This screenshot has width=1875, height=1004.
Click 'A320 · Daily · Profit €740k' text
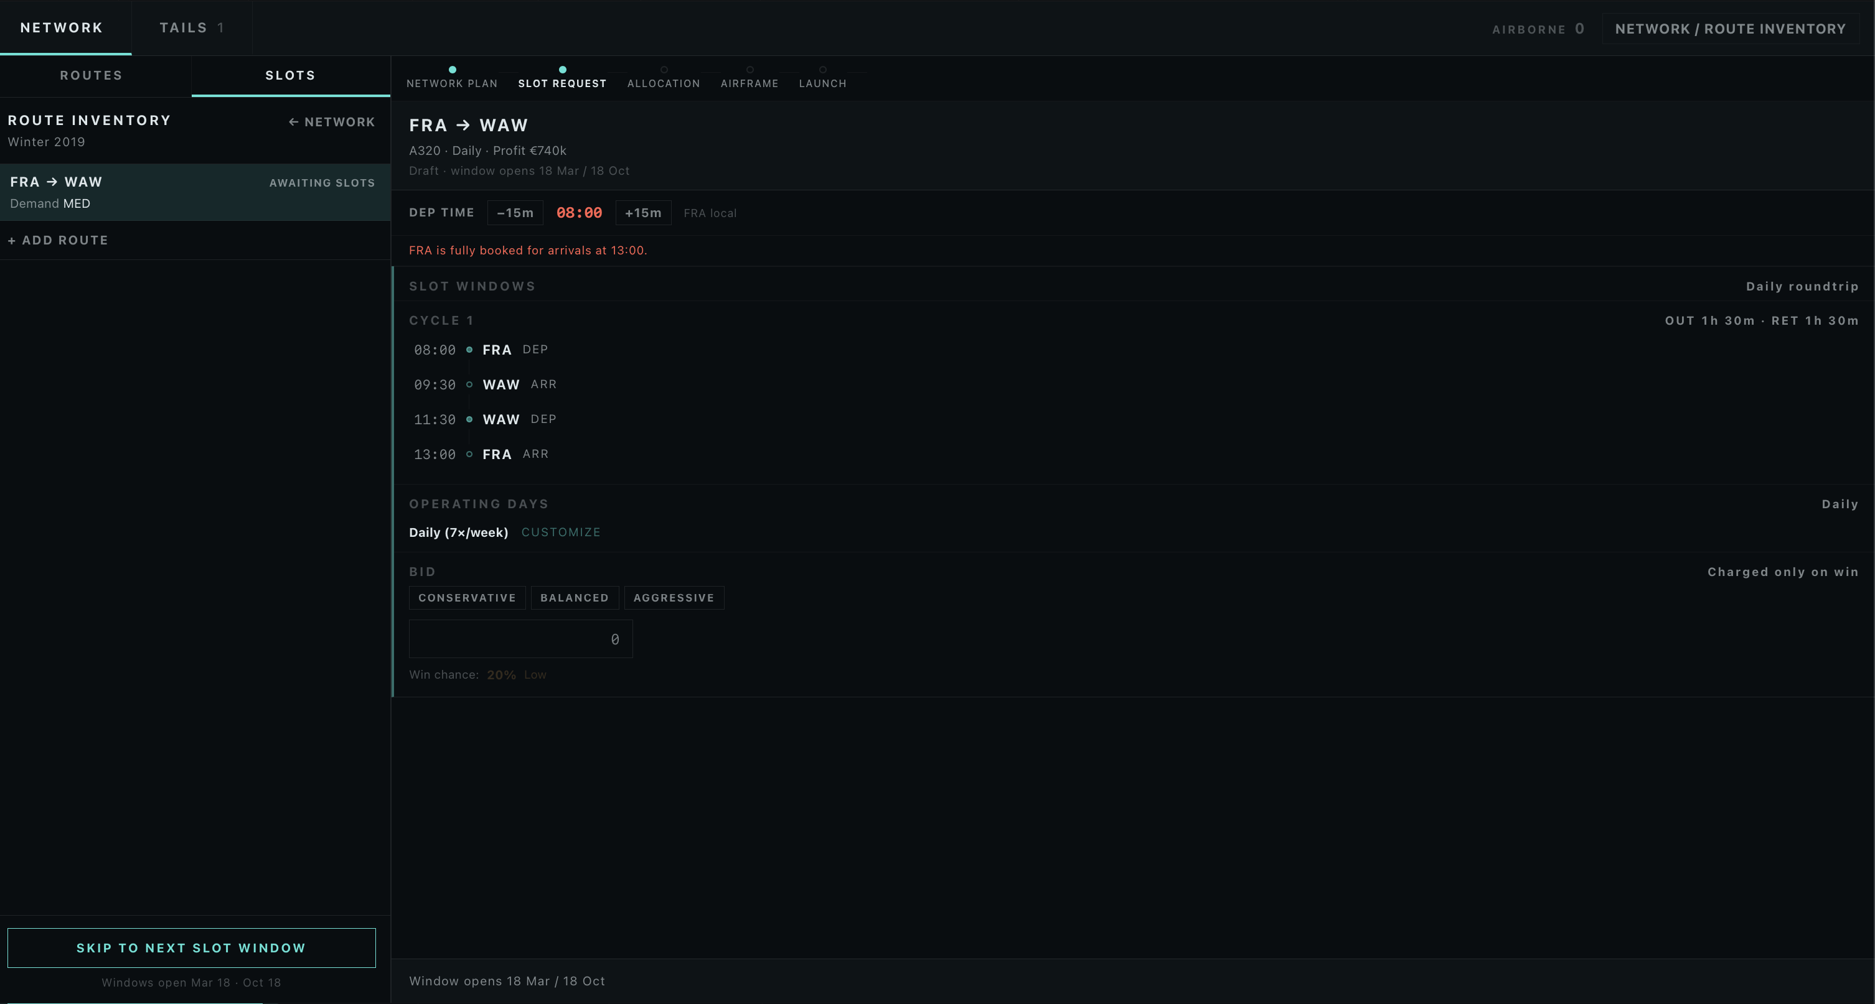(487, 151)
